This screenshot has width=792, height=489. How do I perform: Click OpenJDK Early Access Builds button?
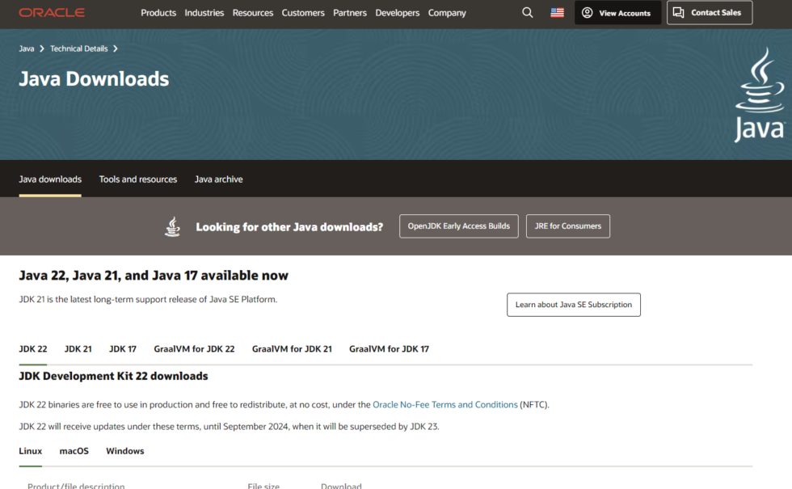click(x=458, y=226)
